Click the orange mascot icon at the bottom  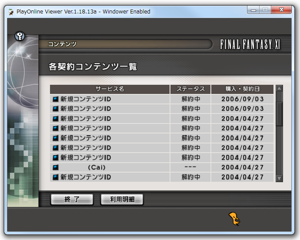tap(234, 219)
